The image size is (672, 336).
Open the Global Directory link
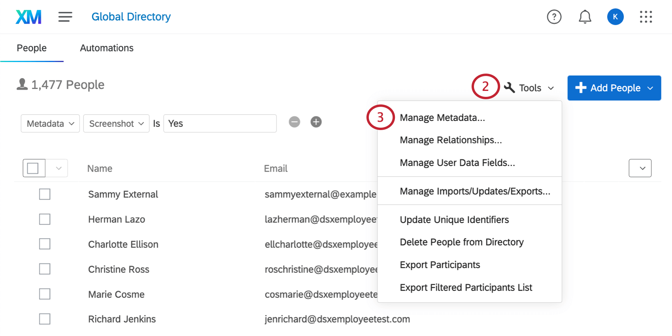pyautogui.click(x=131, y=17)
